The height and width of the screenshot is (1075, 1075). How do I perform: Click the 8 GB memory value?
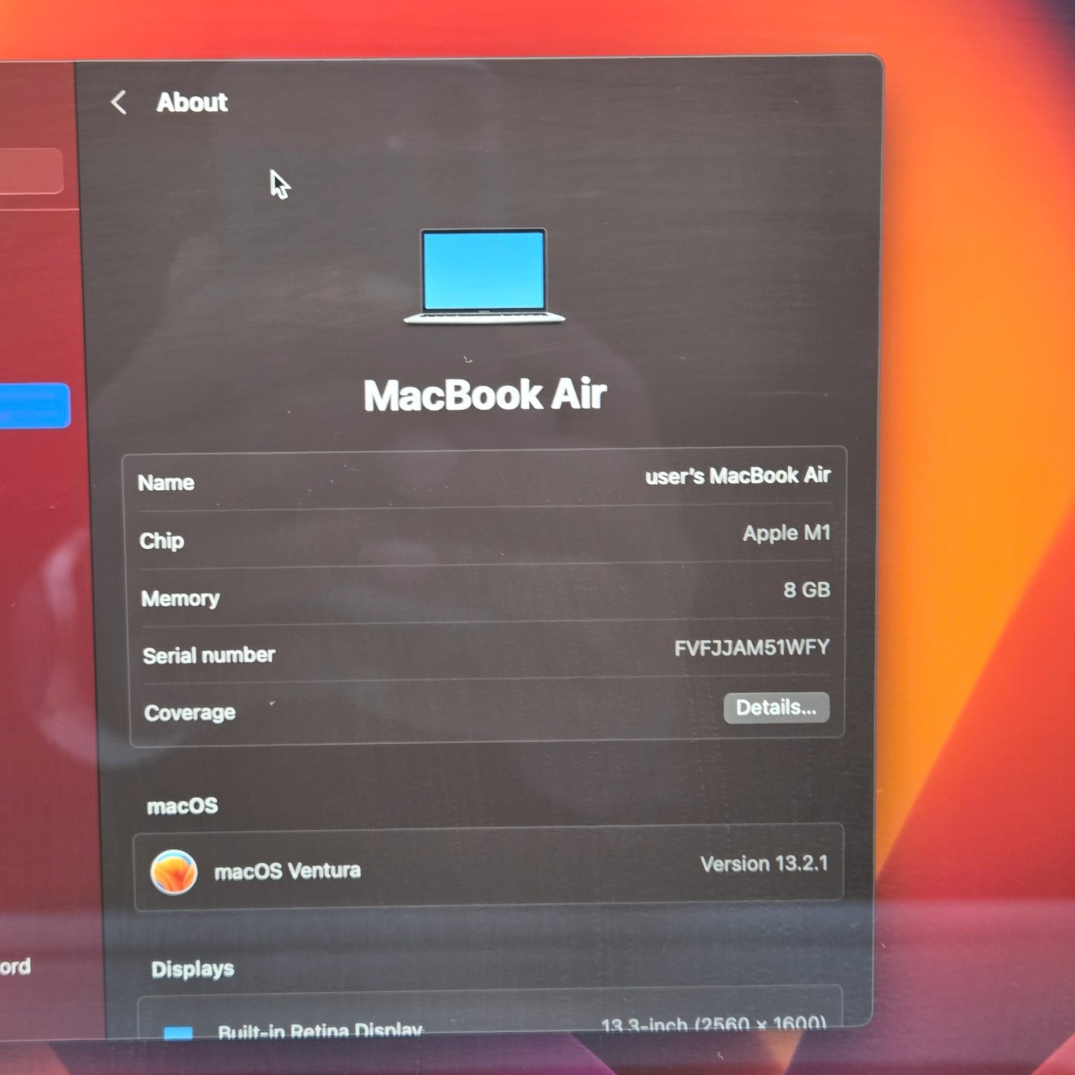coord(806,590)
